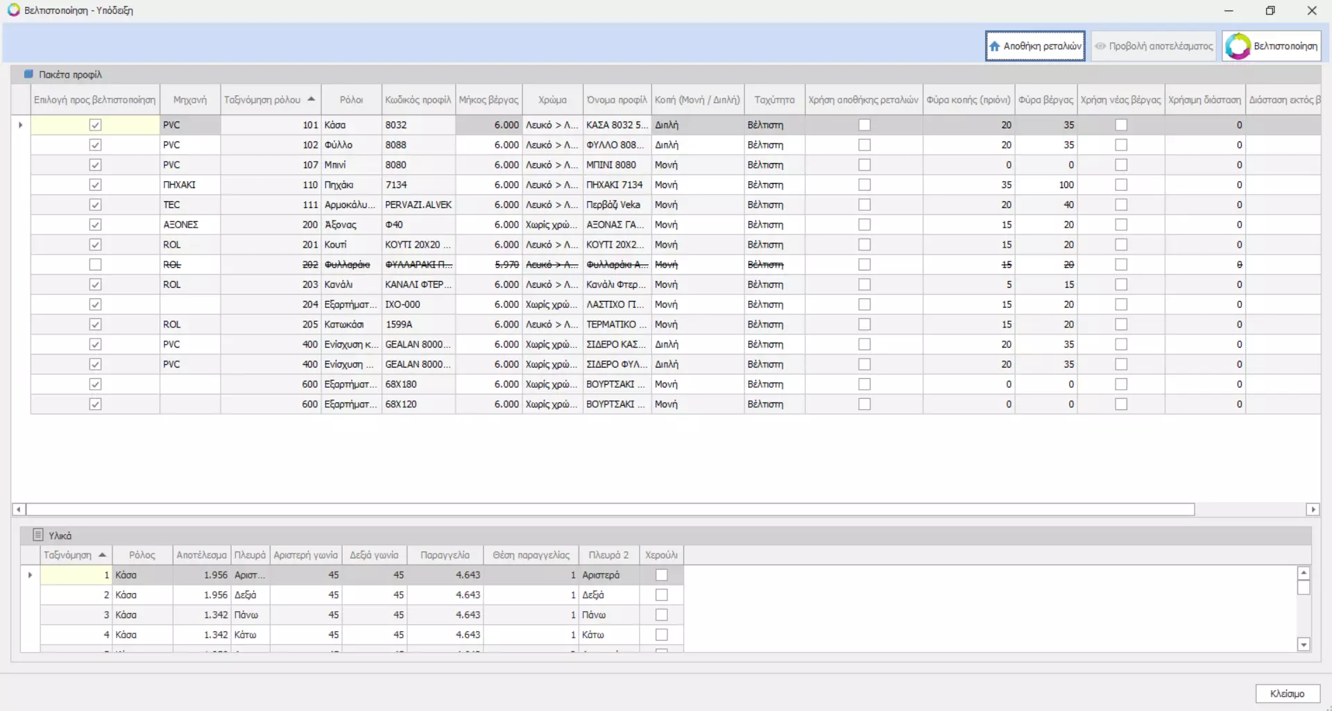Click the app logo in title bar
The width and height of the screenshot is (1332, 711).
click(13, 10)
